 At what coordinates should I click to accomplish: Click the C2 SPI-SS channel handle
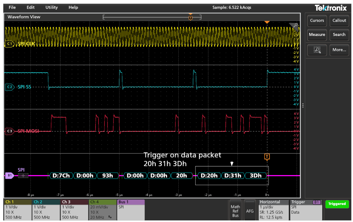[9, 87]
